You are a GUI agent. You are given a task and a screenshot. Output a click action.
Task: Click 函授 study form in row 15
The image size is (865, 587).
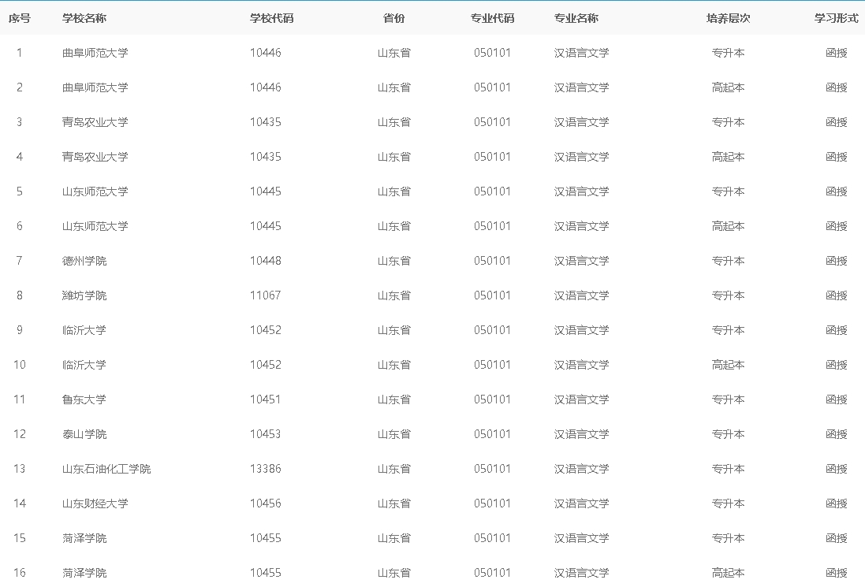coord(837,538)
